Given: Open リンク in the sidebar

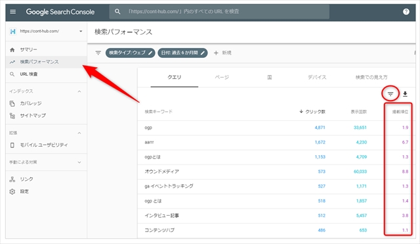Looking at the screenshot, I should pos(46,180).
